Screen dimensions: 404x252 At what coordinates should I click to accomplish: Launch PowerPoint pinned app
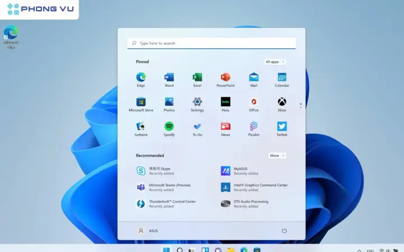click(226, 80)
